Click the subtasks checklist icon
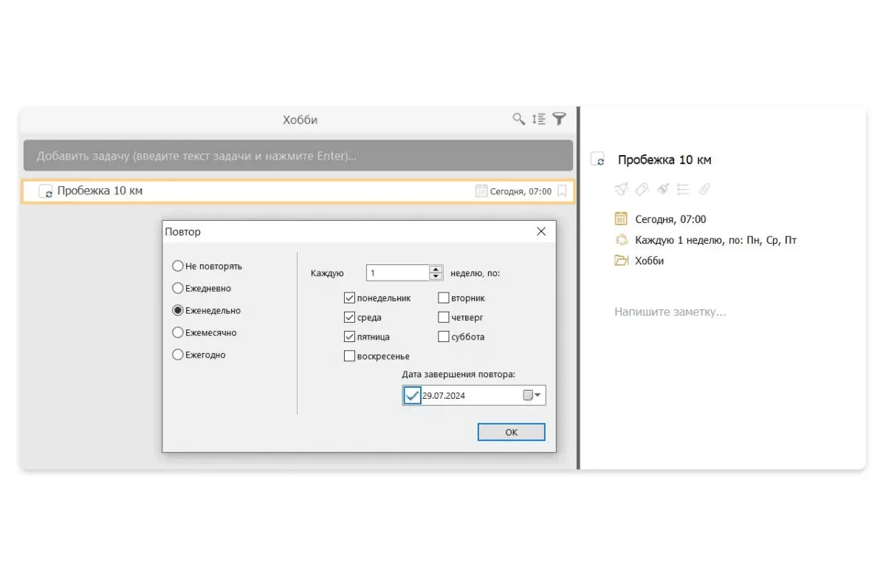Viewport: 886px width, 576px height. (683, 190)
